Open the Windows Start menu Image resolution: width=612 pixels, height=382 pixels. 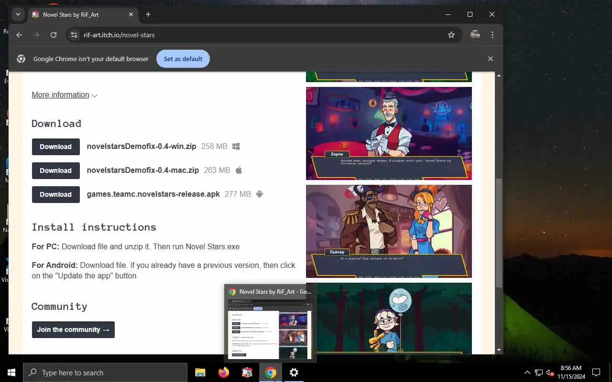[x=11, y=372]
